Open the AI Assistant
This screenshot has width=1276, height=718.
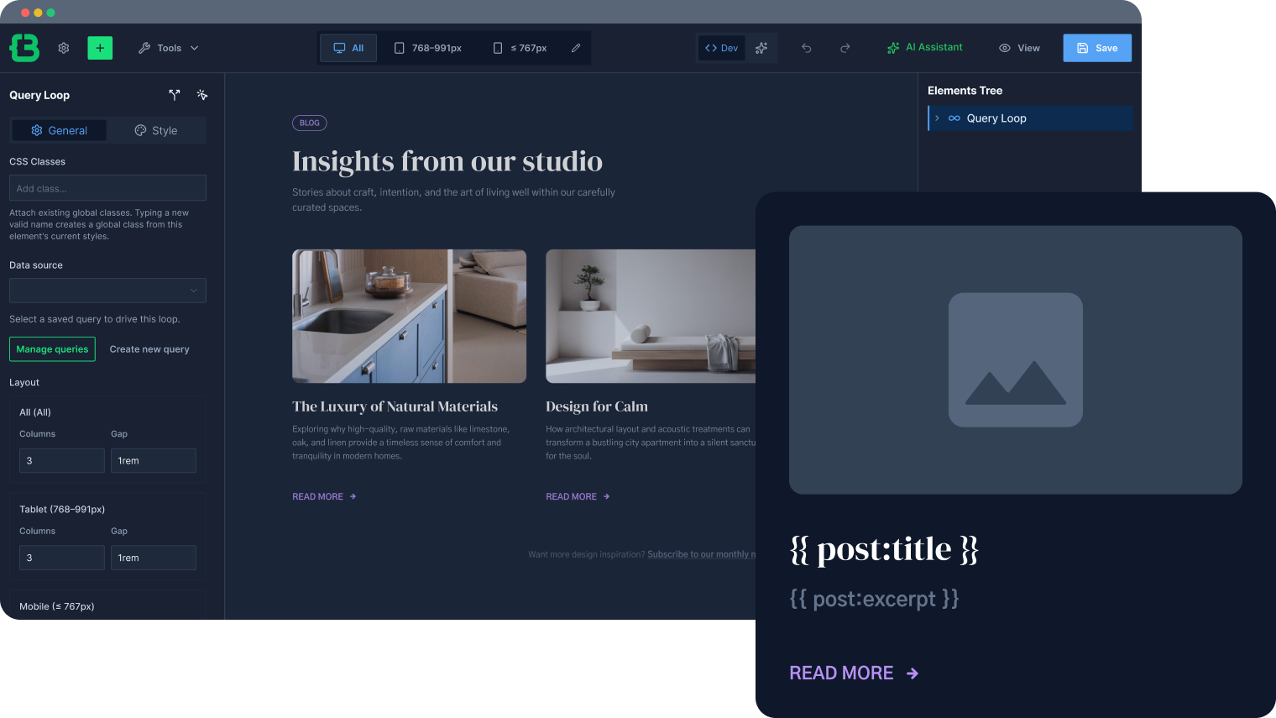[925, 48]
